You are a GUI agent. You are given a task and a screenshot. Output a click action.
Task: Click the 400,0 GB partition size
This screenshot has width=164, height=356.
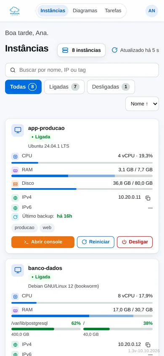[x=20, y=334]
